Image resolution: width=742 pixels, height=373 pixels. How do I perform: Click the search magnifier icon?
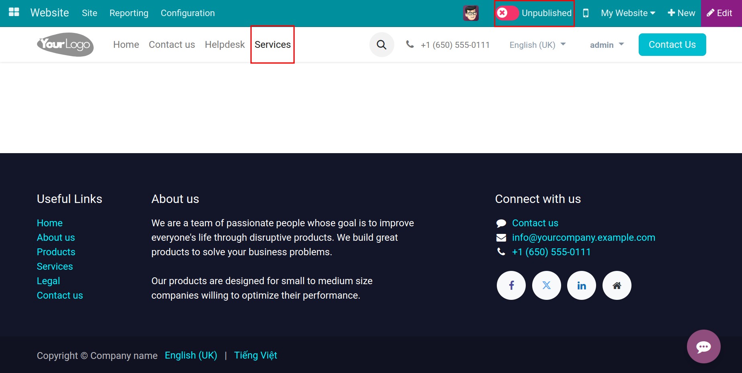coord(381,45)
